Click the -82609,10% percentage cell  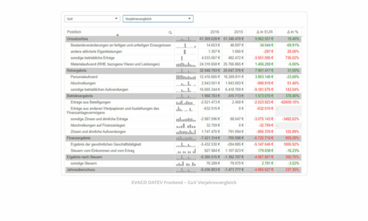[x=290, y=102]
